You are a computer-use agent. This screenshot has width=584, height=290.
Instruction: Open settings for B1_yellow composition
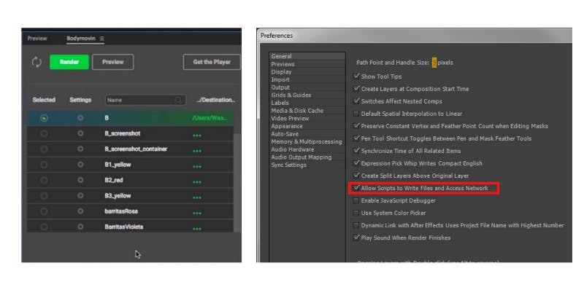80,165
